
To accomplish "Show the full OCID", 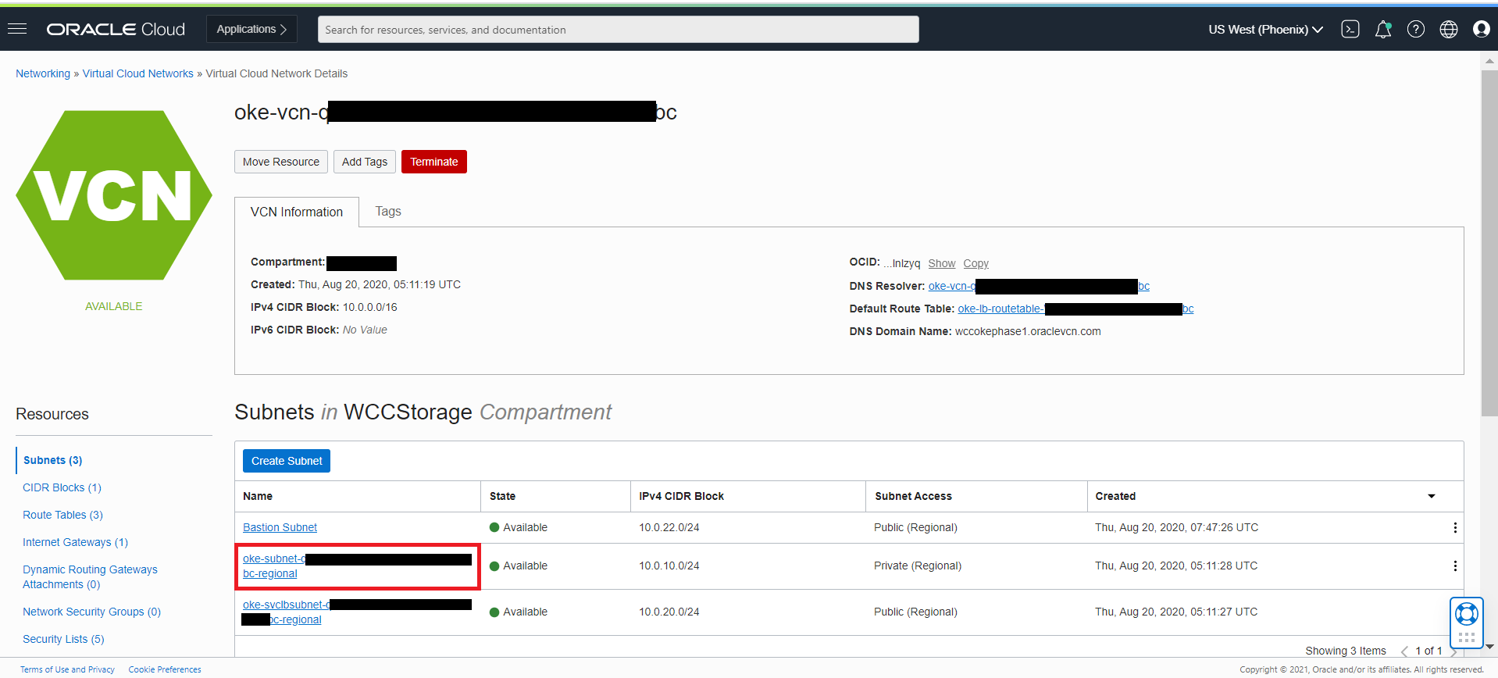I will (941, 263).
